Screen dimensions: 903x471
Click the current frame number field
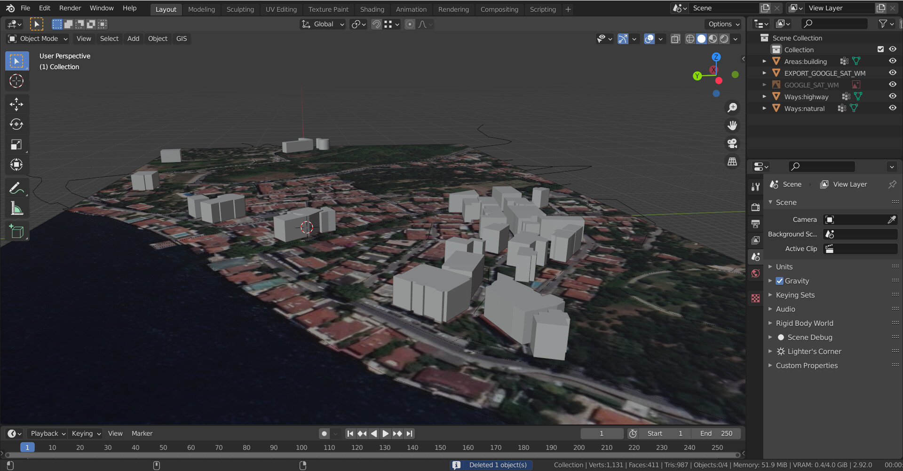pyautogui.click(x=602, y=434)
